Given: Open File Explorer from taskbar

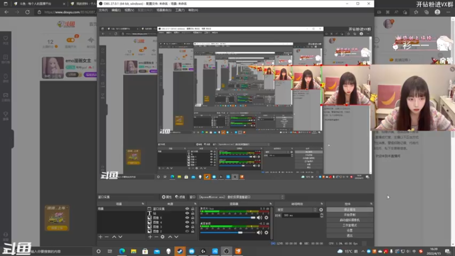Looking at the screenshot, I should pos(134,251).
